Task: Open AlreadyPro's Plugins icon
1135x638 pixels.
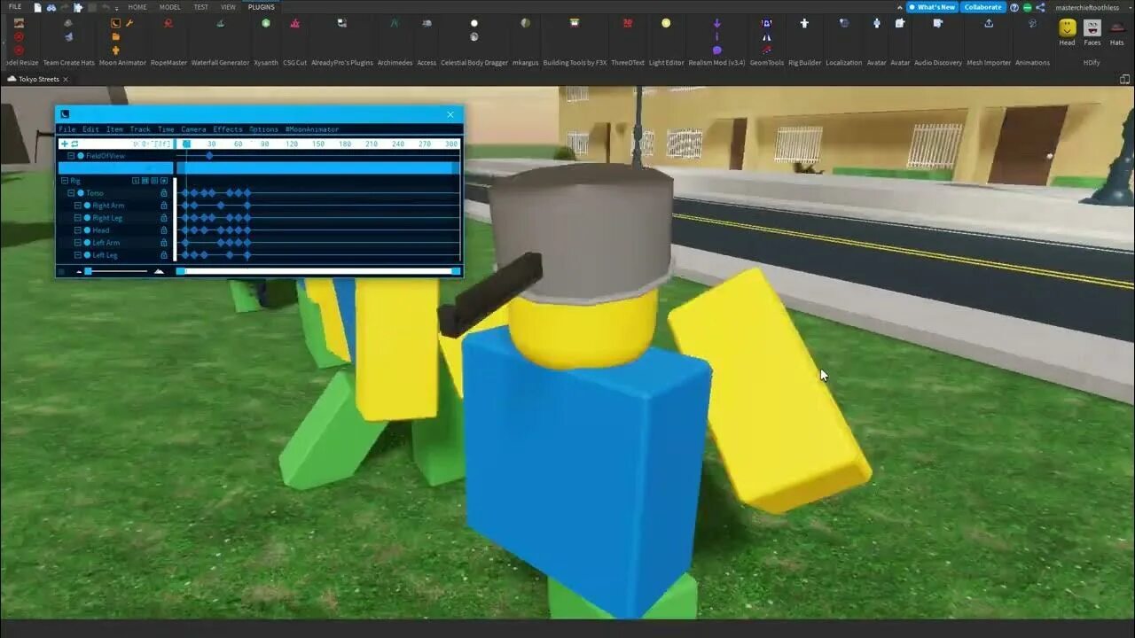Action: [342, 24]
